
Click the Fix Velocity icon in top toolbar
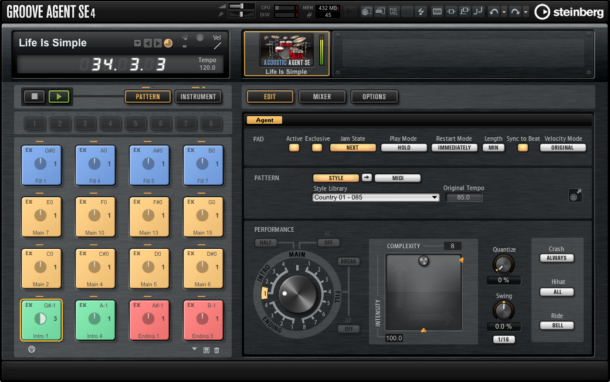394,11
